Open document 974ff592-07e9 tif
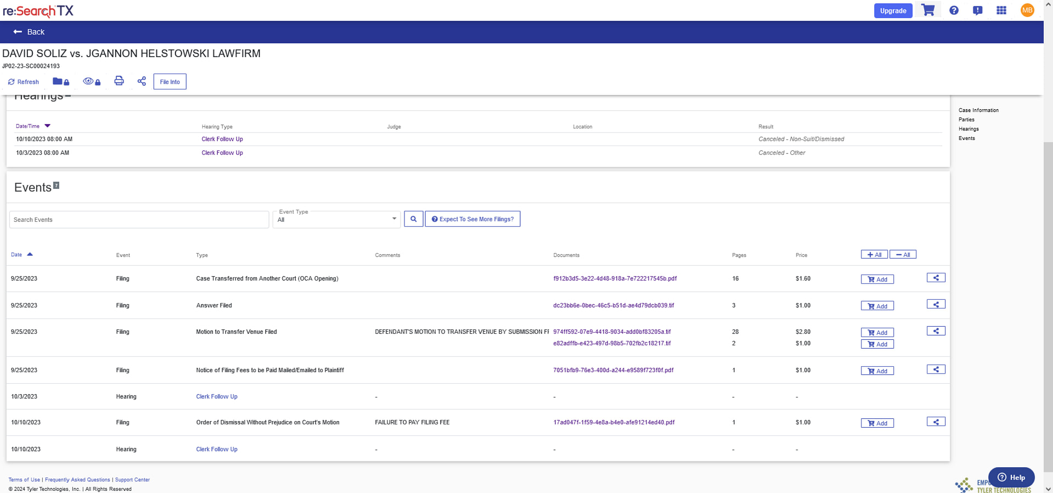This screenshot has height=493, width=1053. point(612,332)
